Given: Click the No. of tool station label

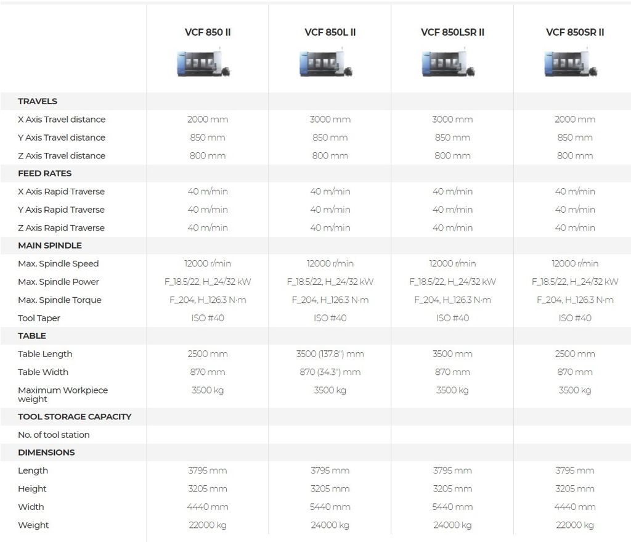Looking at the screenshot, I should click(x=54, y=435).
